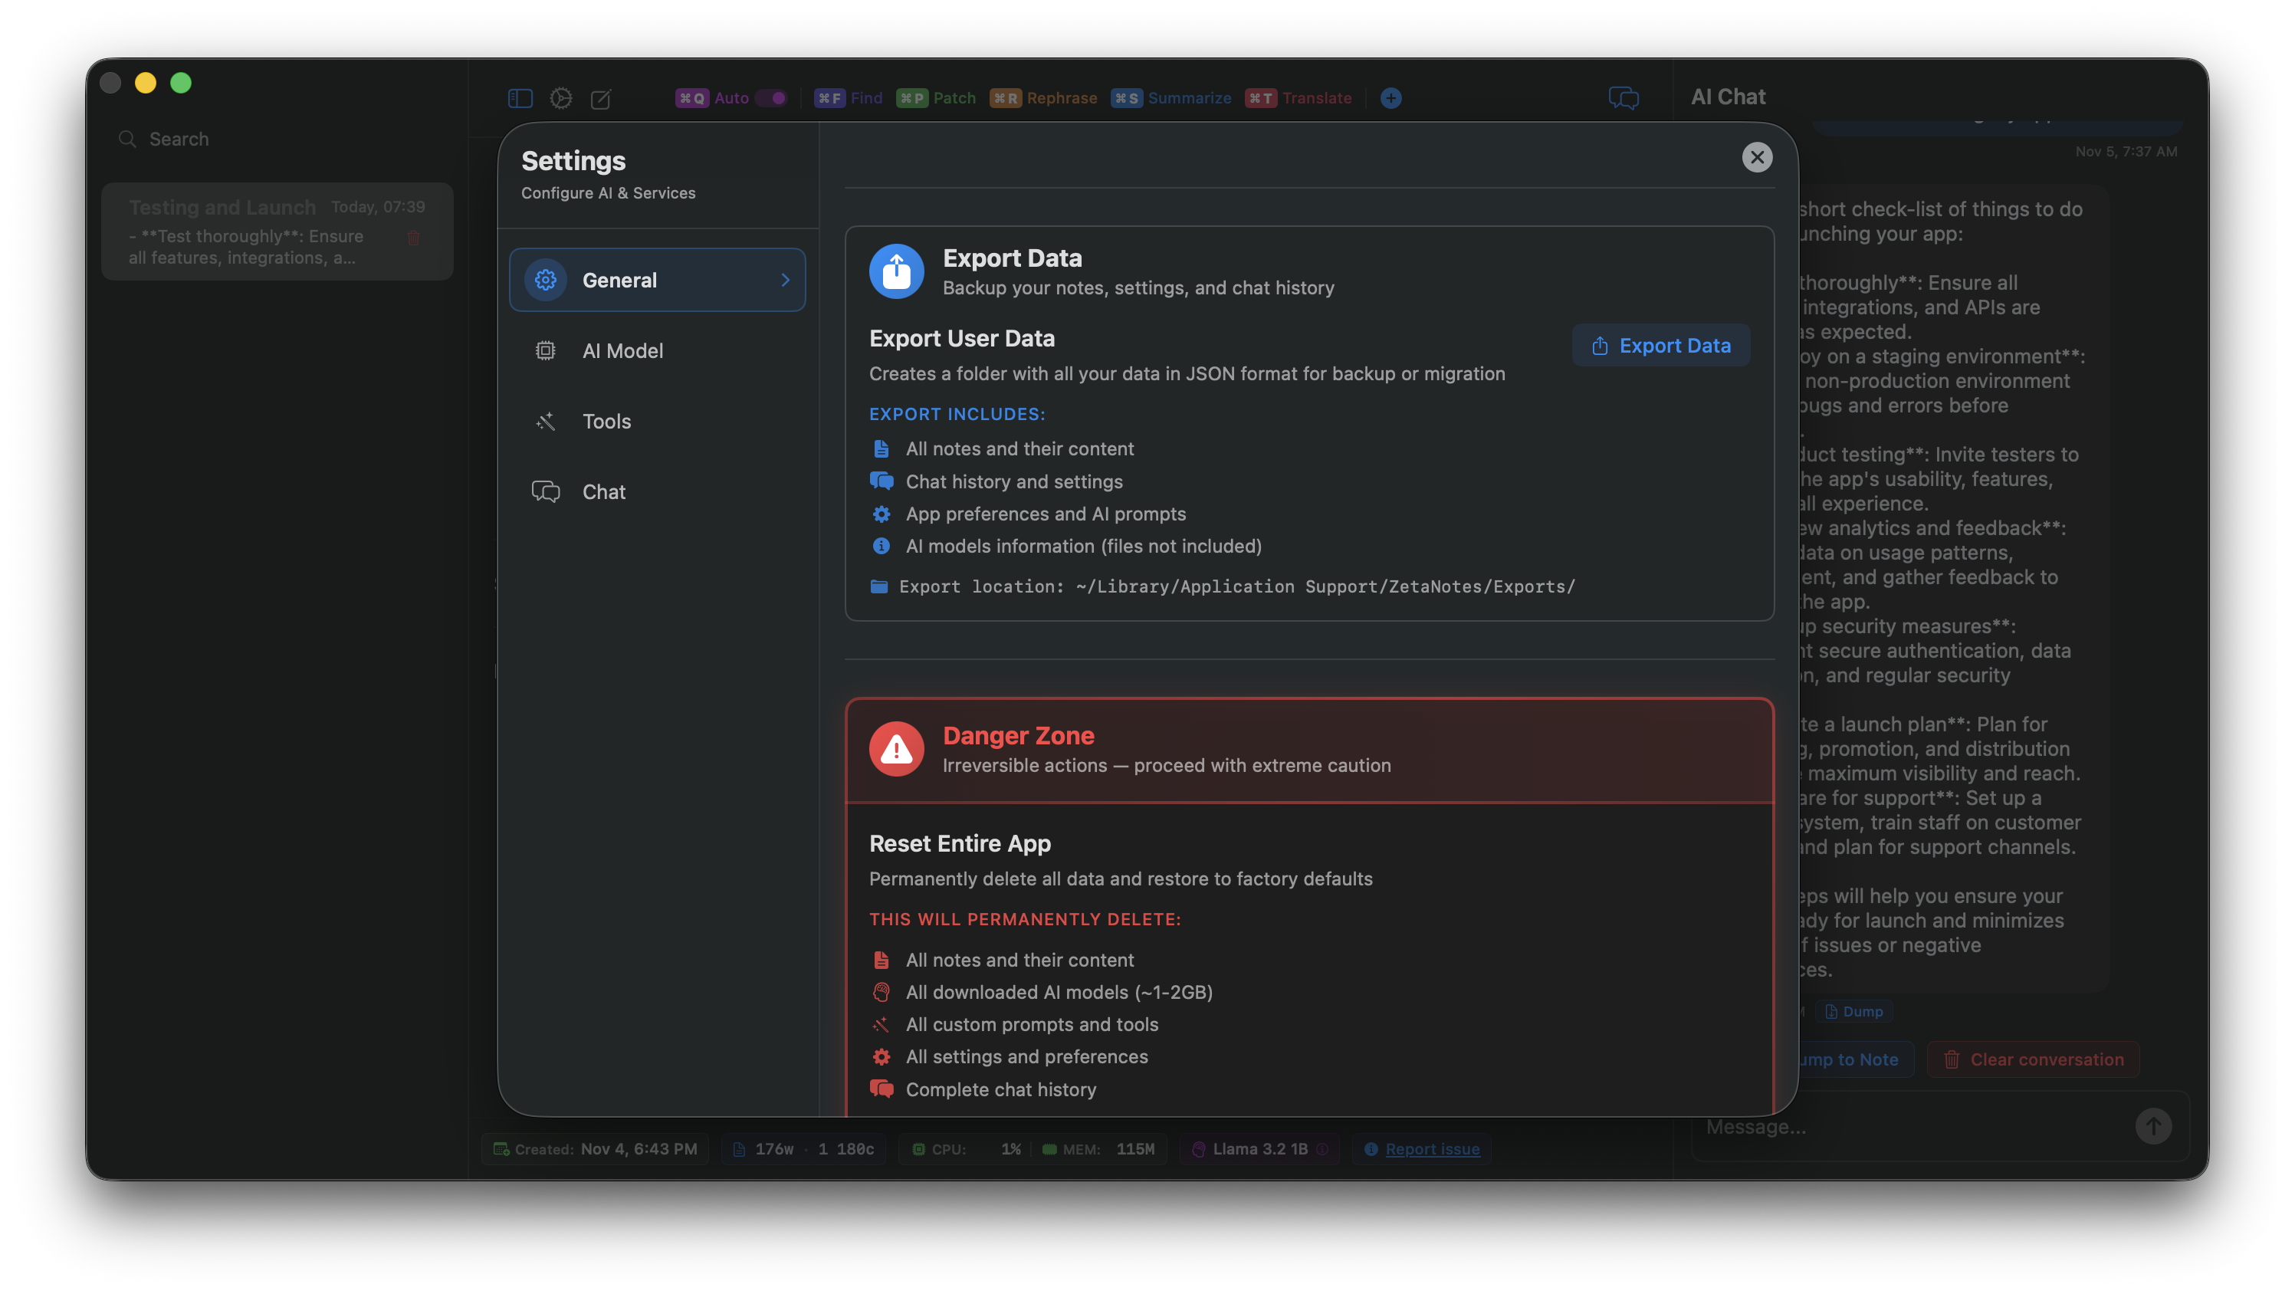Select the Chat settings section
This screenshot has height=1294, width=2295.
tap(603, 492)
